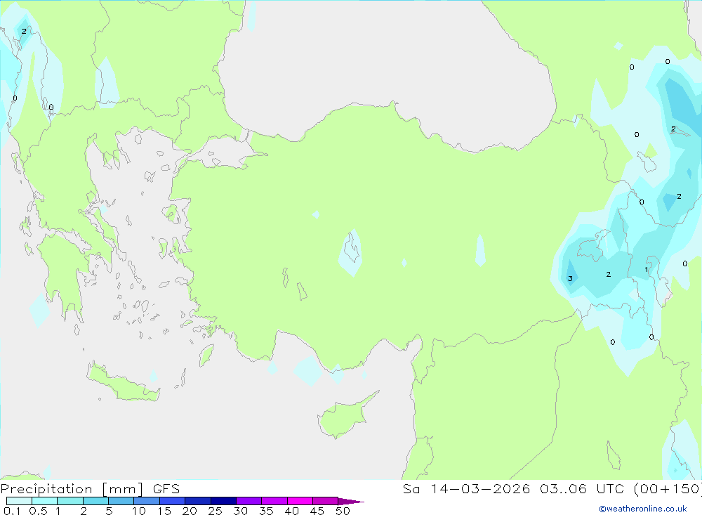Click the '50' legend scale label
This screenshot has width=702, height=515.
343,511
